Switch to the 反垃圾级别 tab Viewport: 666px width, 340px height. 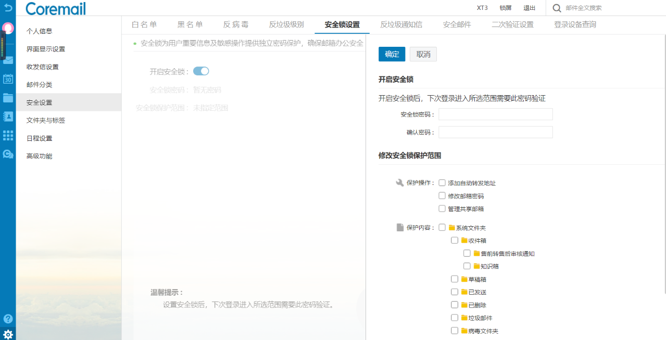coord(286,24)
